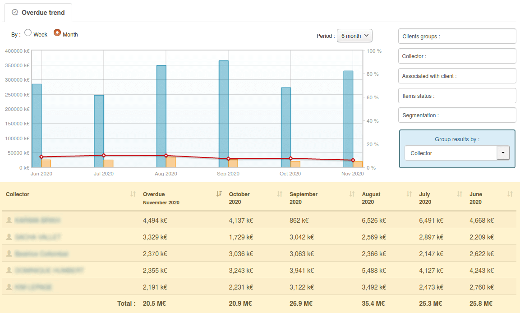Open the Period 6 month dropdown
Screen dimensions: 520x313
(x=354, y=36)
